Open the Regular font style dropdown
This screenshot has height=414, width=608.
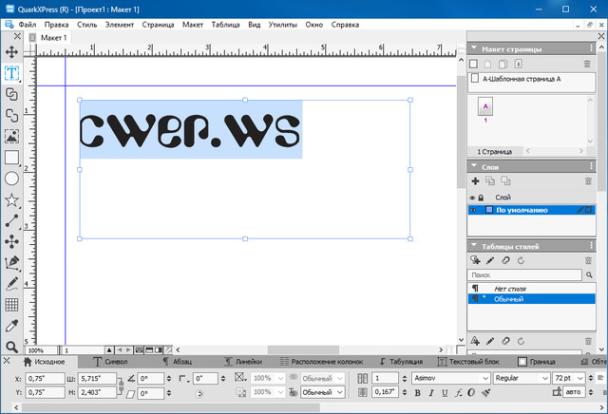542,377
